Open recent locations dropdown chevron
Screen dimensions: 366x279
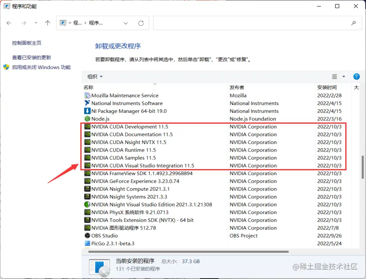[x=36, y=23]
